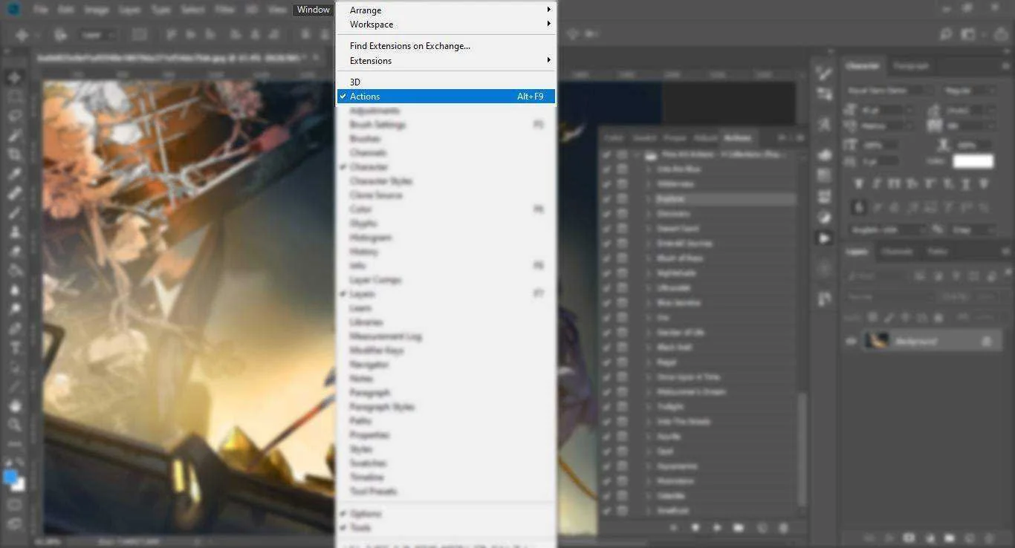The width and height of the screenshot is (1015, 548).
Task: Select the Horizontal Type tool
Action: pyautogui.click(x=14, y=348)
